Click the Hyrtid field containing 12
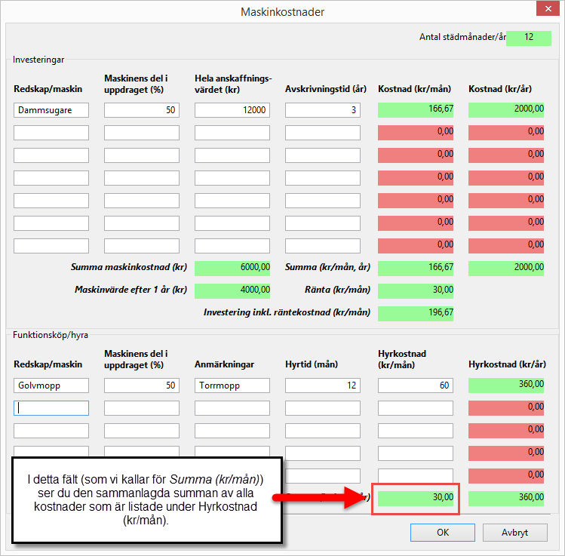This screenshot has height=556, width=565. pyautogui.click(x=323, y=386)
